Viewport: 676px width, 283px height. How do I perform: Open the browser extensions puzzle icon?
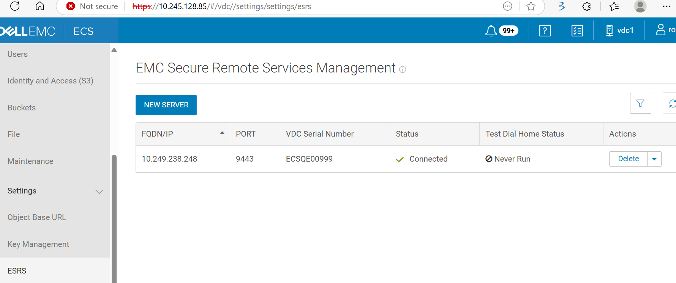(x=586, y=6)
